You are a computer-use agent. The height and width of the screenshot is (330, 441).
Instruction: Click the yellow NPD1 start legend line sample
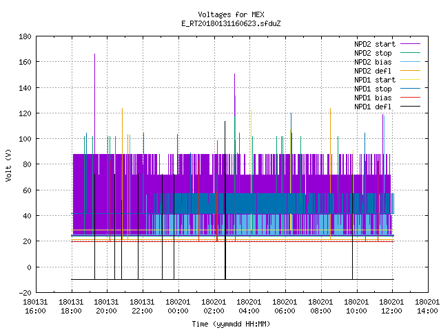(x=411, y=80)
